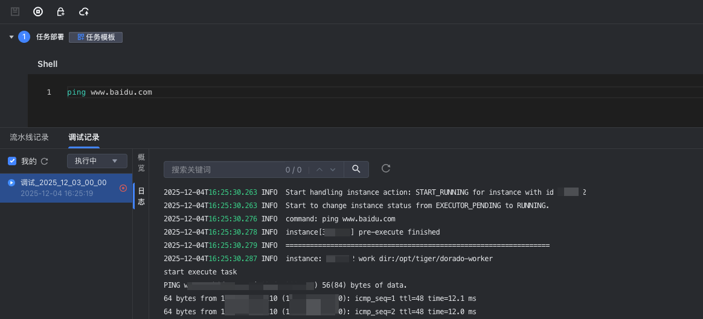Click the save icon in top toolbar
The height and width of the screenshot is (319, 703).
[x=15, y=11]
